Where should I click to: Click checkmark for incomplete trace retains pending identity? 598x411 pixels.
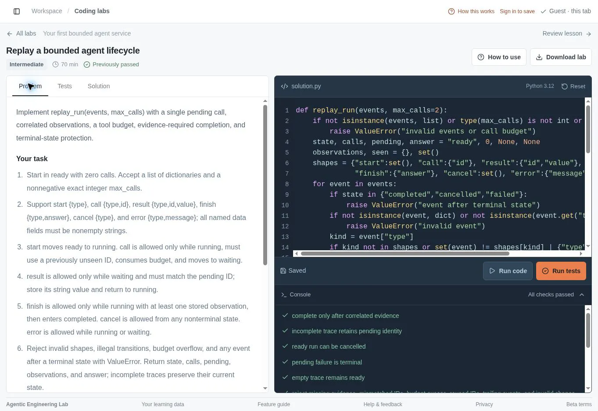point(285,331)
